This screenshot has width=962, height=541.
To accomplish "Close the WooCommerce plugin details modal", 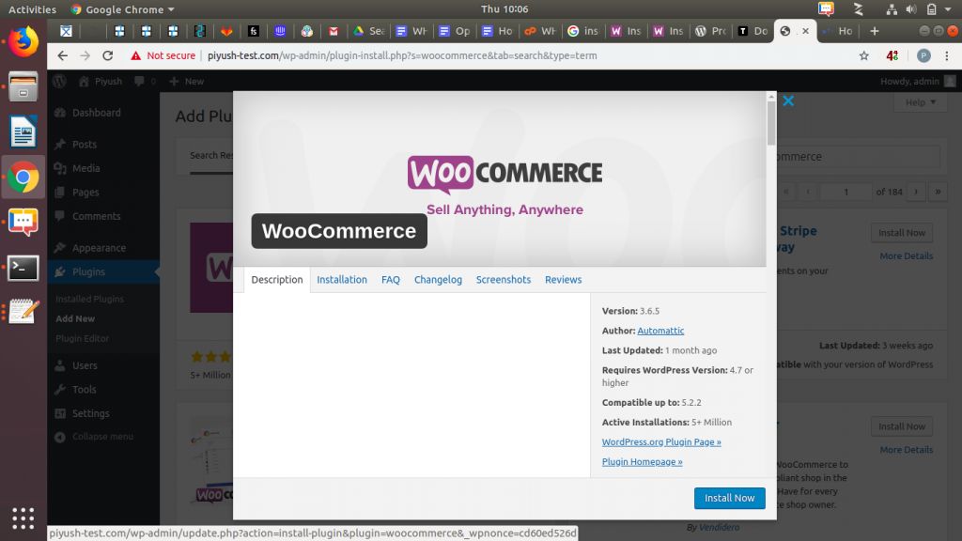I will click(x=788, y=101).
